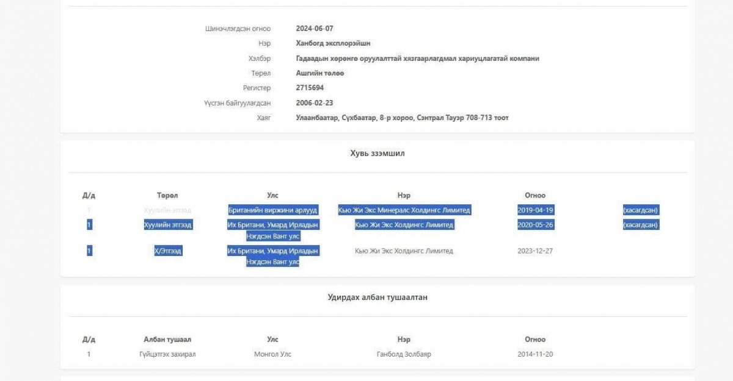
Task: Select the shareholder date 2020-05-26
Action: coord(535,225)
